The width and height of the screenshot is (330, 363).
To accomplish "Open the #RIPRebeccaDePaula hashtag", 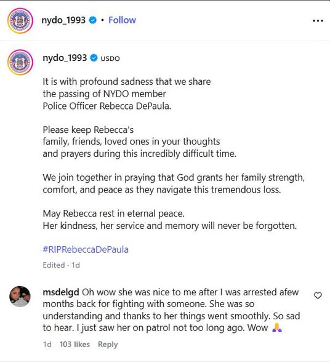I will tap(86, 250).
